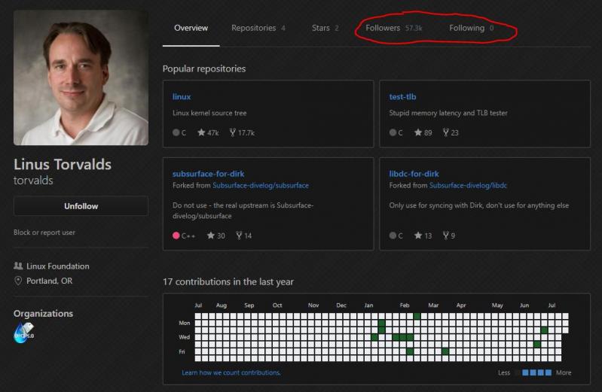Click Learn how we count contributions link

point(231,372)
